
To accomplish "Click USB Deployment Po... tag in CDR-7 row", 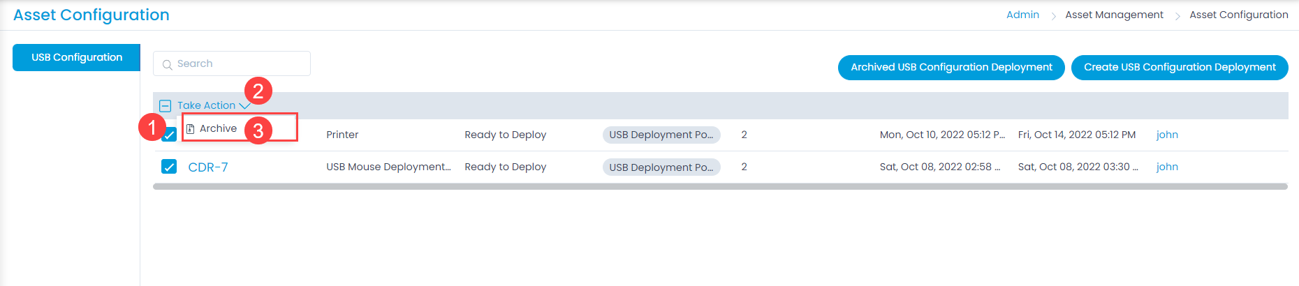I will click(x=661, y=167).
